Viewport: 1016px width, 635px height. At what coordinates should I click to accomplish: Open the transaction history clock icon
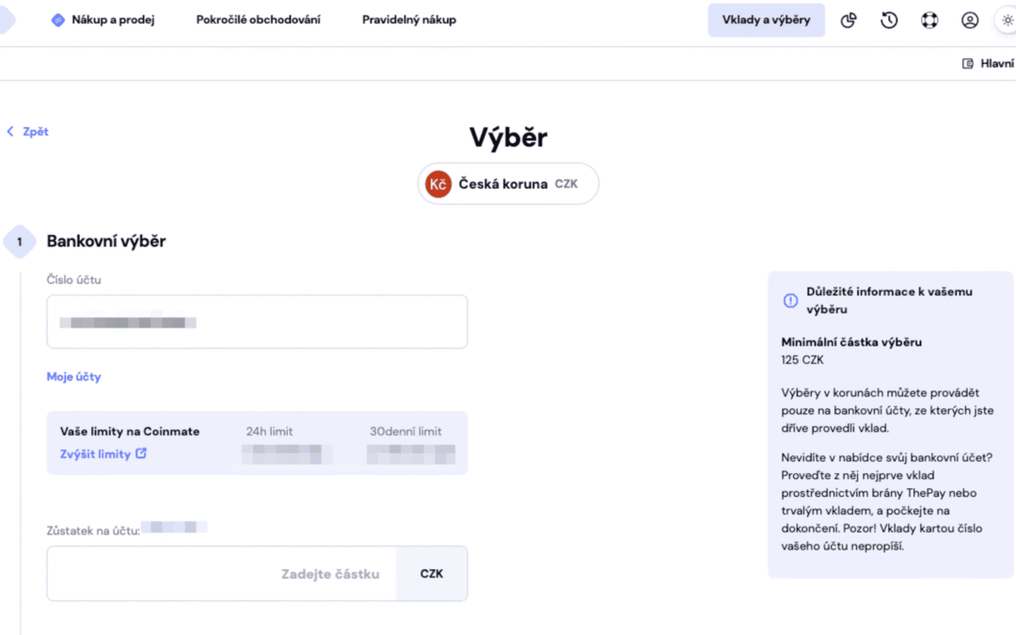click(x=889, y=20)
